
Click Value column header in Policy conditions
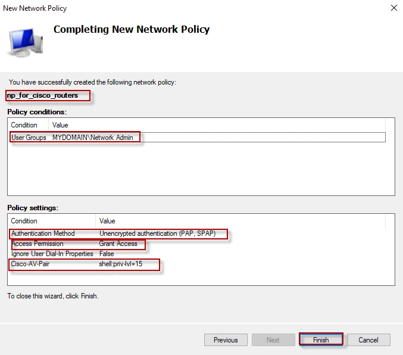pos(60,125)
